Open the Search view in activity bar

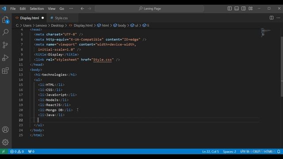click(x=5, y=32)
